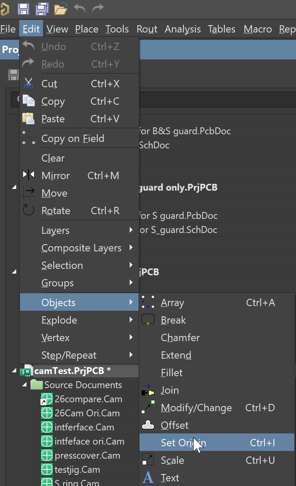Image resolution: width=296 pixels, height=486 pixels.
Task: Choose Join in Objects submenu
Action: click(170, 390)
